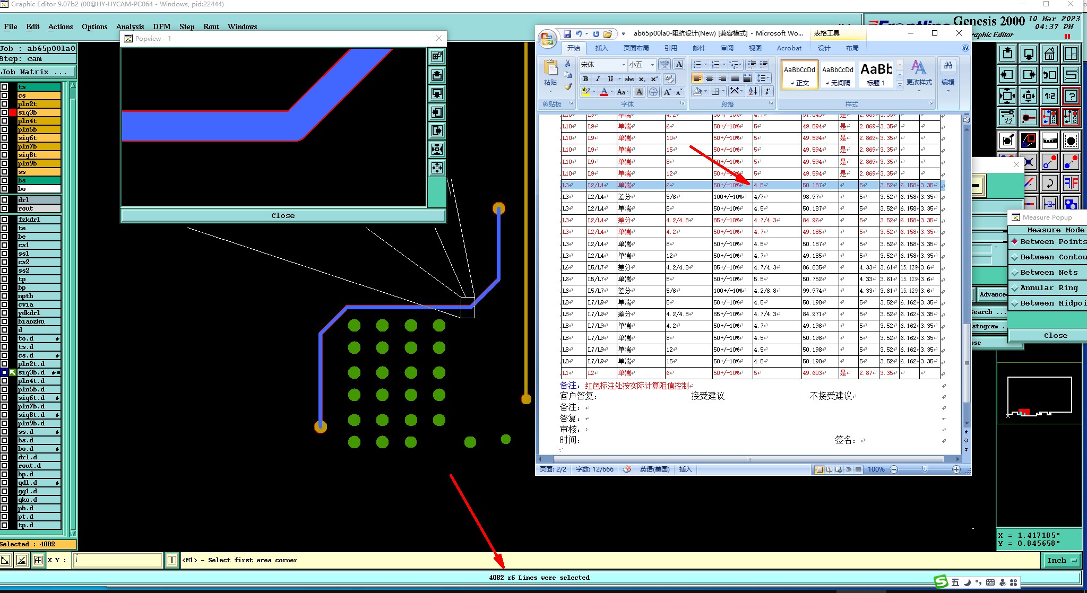Click Close button in Popview window
The image size is (1087, 593).
tap(283, 215)
